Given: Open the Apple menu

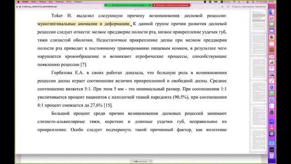Looking at the screenshot, I should (18, 2).
